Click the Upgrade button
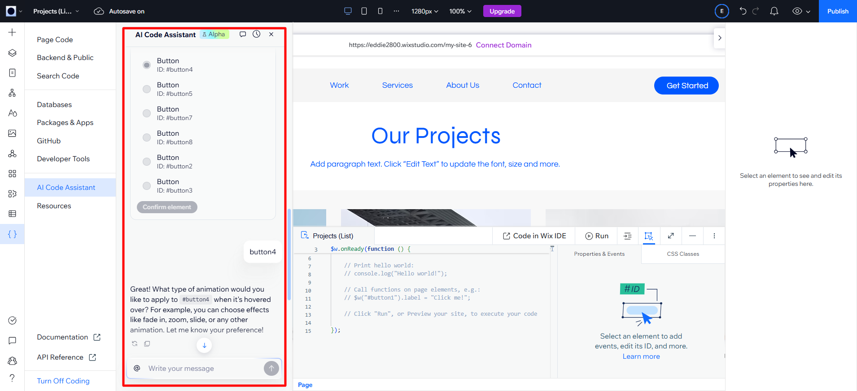The image size is (857, 391). pos(502,11)
